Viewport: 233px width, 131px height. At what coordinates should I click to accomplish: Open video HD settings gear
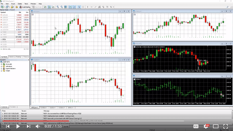pyautogui.click(x=206, y=126)
